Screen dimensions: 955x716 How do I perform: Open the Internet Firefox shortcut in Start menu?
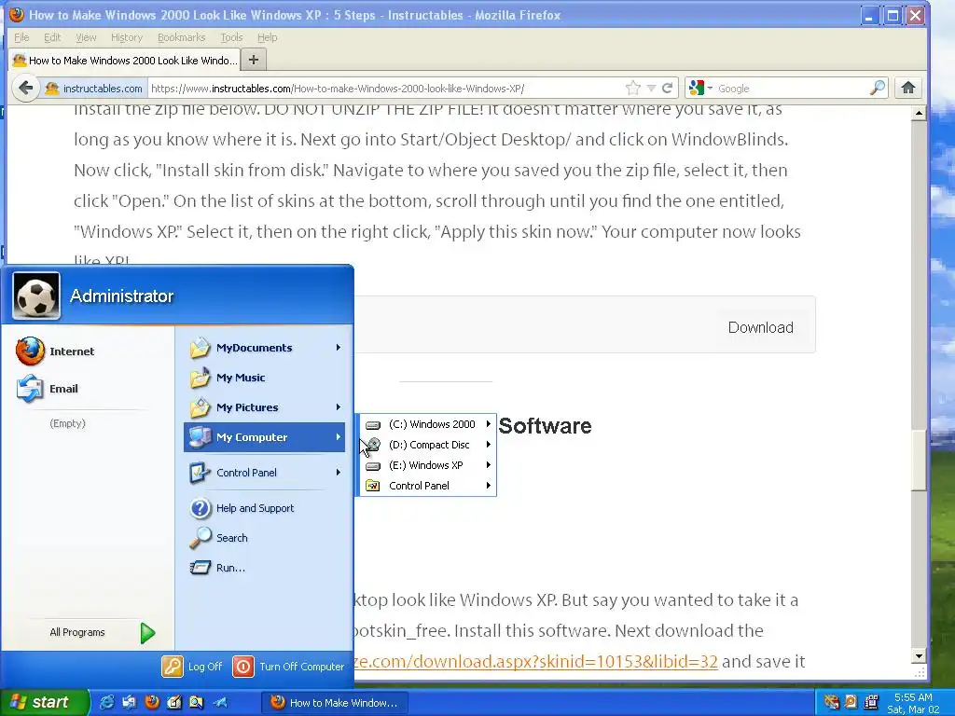click(55, 351)
